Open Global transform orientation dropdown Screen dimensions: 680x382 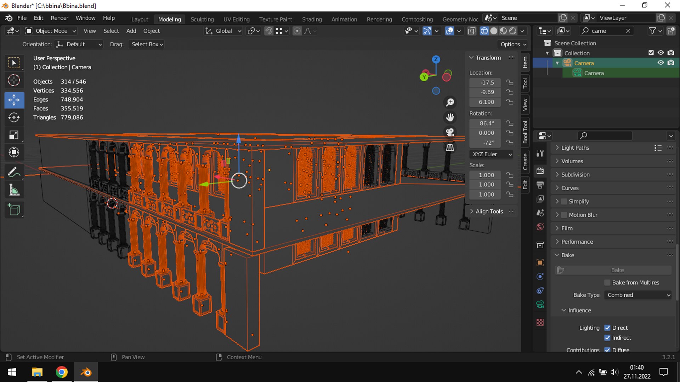223,31
